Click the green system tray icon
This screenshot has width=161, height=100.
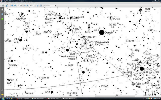click(x=148, y=99)
